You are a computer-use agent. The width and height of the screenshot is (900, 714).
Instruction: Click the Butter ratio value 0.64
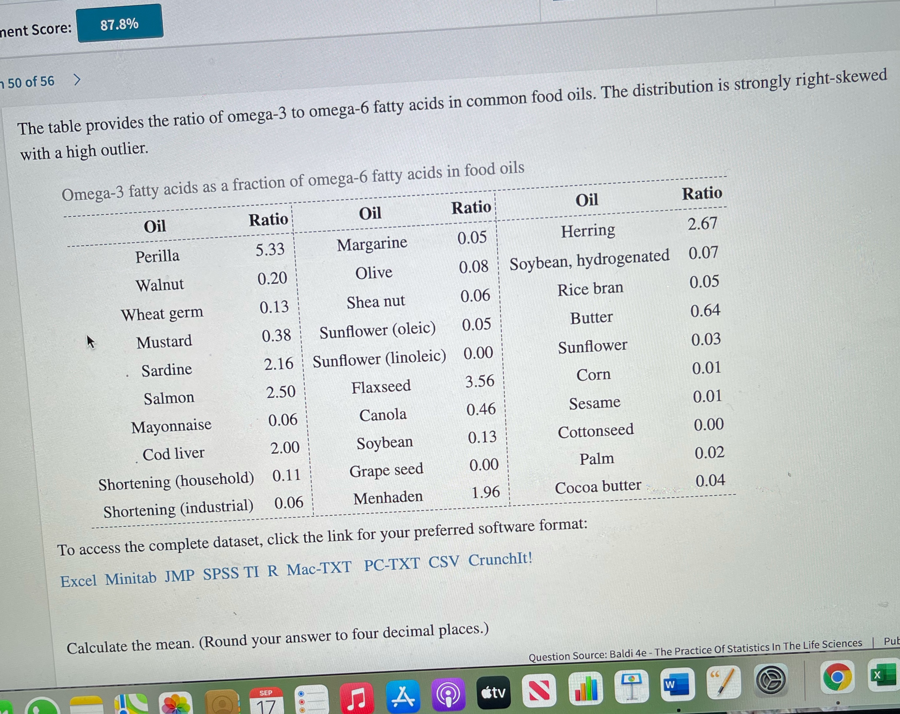point(705,310)
